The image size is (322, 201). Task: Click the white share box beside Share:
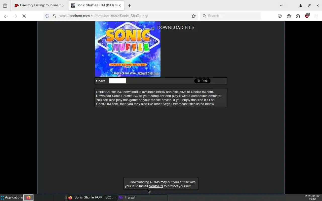pyautogui.click(x=117, y=81)
